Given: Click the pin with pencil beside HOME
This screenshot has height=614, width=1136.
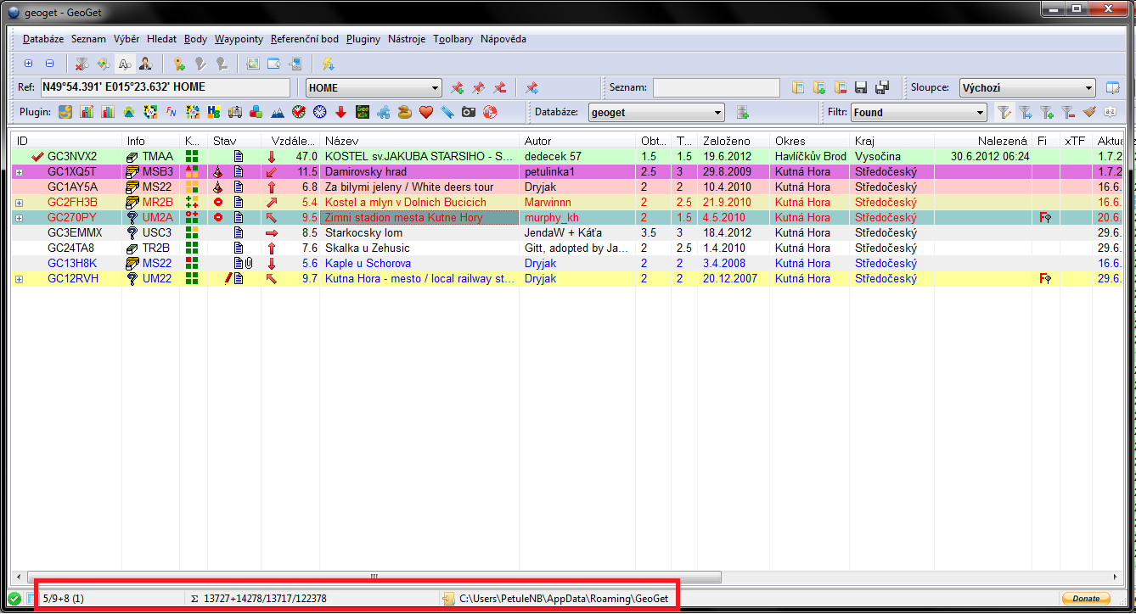Looking at the screenshot, I should click(x=478, y=87).
